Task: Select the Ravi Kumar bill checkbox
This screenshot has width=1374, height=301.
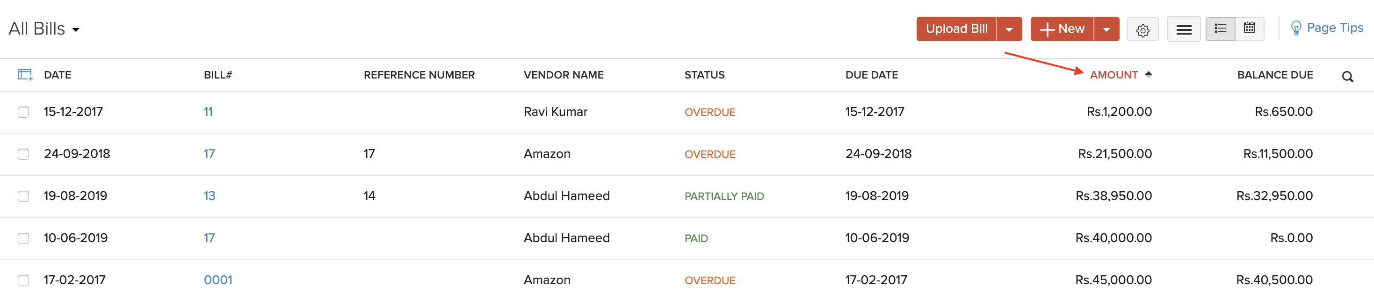Action: (23, 113)
